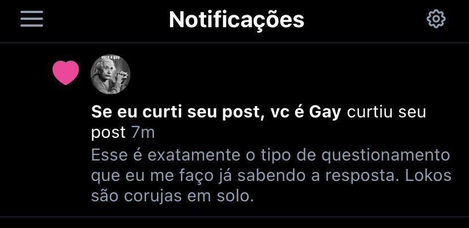Click the word 'post' beside the timestamp

(x=108, y=134)
